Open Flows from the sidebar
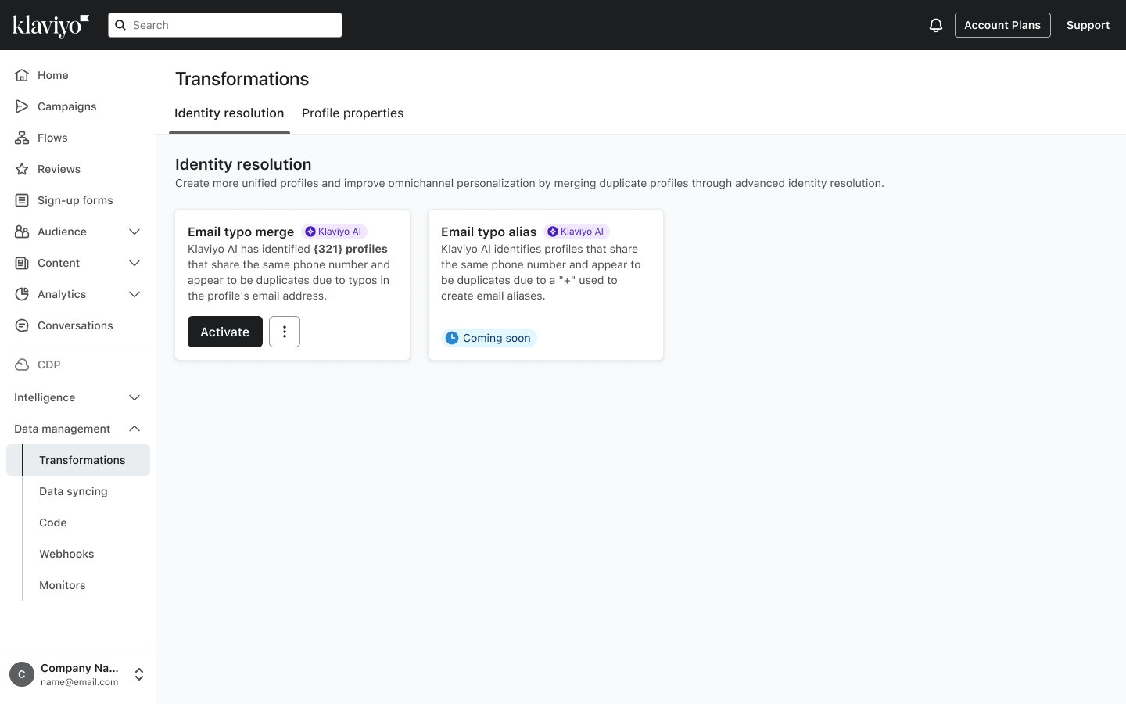Viewport: 1126px width, 704px height. coord(52,138)
